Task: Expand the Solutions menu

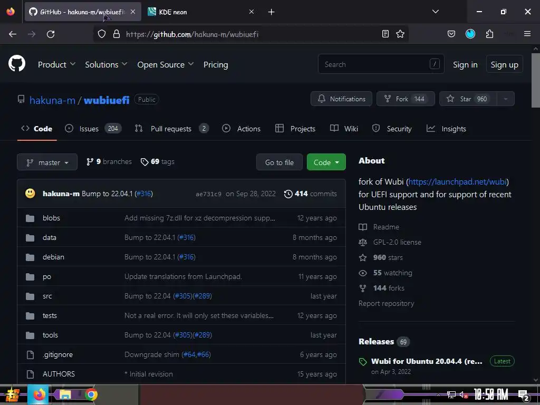Action: (106, 64)
